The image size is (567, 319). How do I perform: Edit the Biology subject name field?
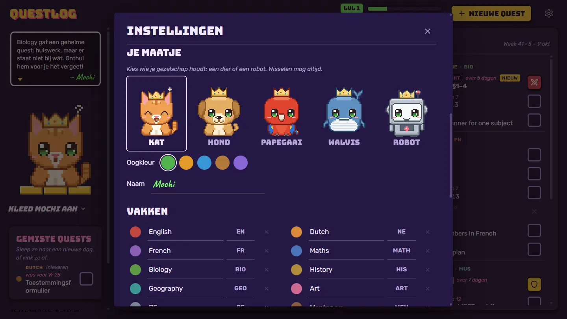(185, 270)
